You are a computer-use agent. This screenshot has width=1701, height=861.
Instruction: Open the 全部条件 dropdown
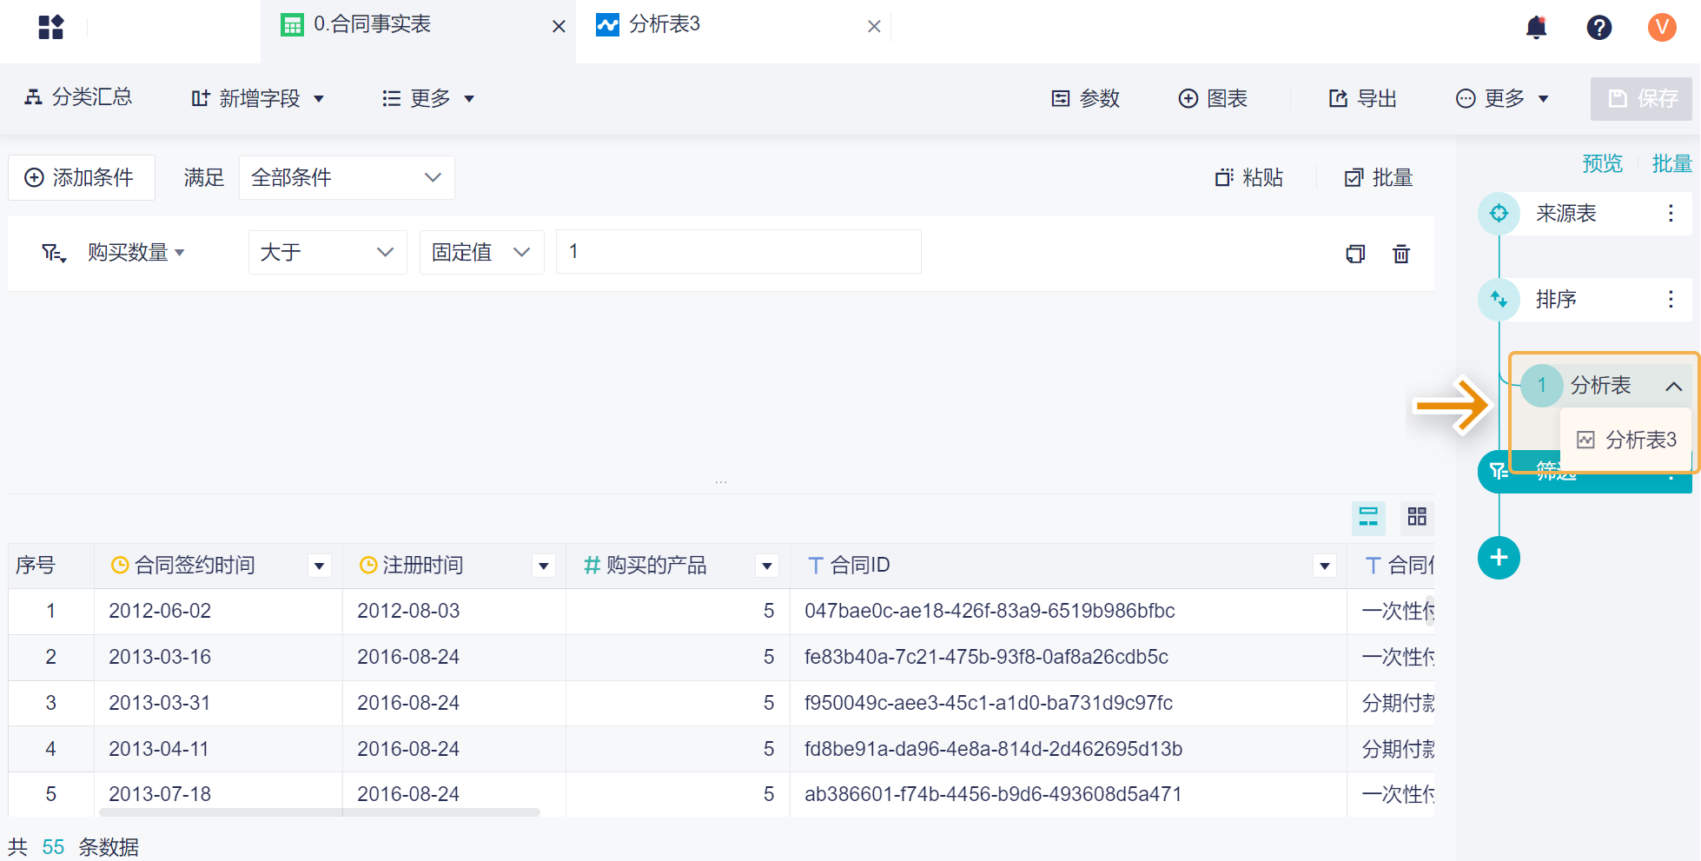[x=347, y=177]
